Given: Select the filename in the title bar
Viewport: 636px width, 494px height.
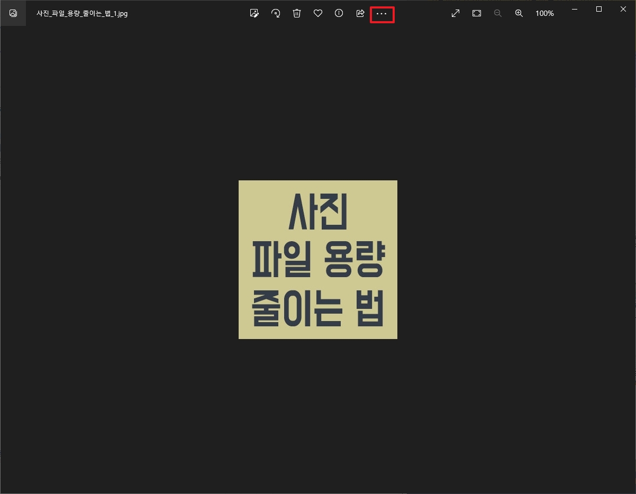Looking at the screenshot, I should tap(82, 13).
